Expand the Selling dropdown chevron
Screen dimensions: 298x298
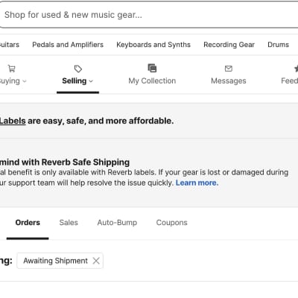tap(91, 81)
